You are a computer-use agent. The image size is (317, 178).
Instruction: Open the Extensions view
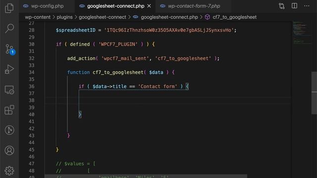coord(9,110)
